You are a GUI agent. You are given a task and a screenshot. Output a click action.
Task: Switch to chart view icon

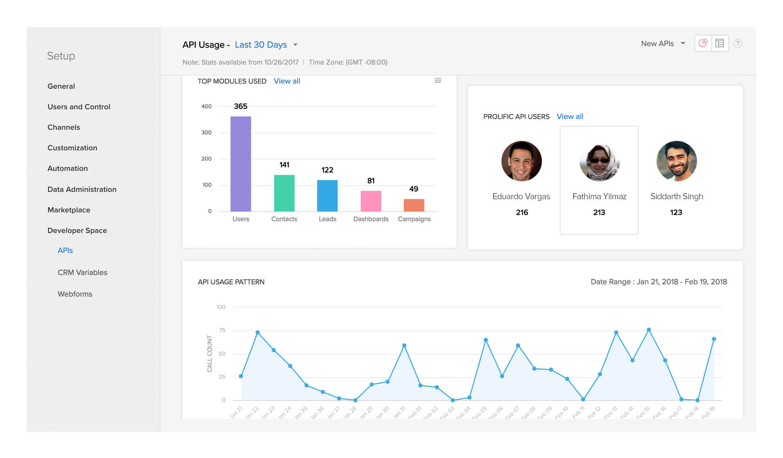703,43
